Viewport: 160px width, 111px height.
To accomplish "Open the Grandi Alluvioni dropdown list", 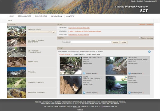I will click(x=50, y=32).
